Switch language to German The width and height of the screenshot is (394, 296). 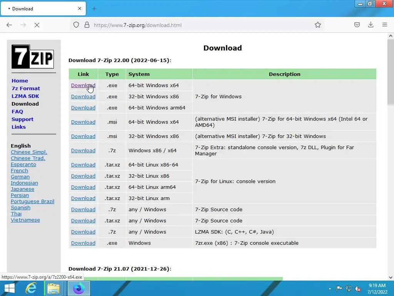pyautogui.click(x=20, y=177)
